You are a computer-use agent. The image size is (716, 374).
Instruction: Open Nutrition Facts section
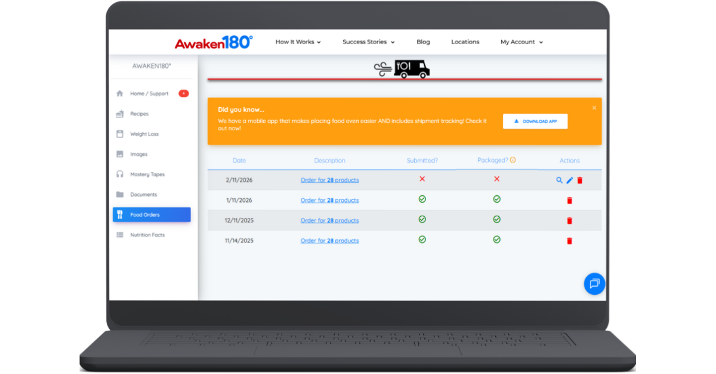(x=147, y=235)
